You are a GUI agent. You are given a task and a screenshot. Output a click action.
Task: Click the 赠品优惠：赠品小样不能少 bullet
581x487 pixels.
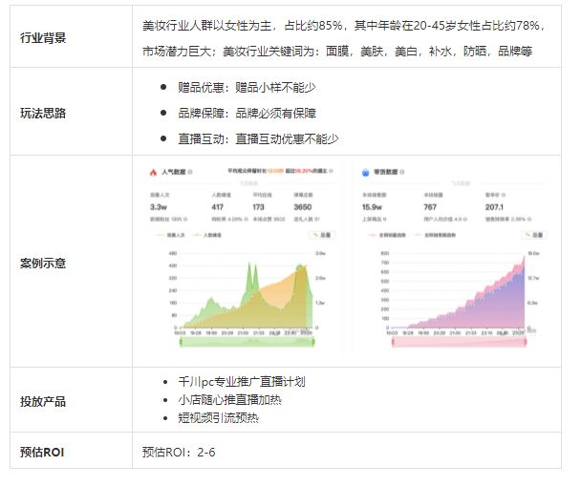point(247,88)
